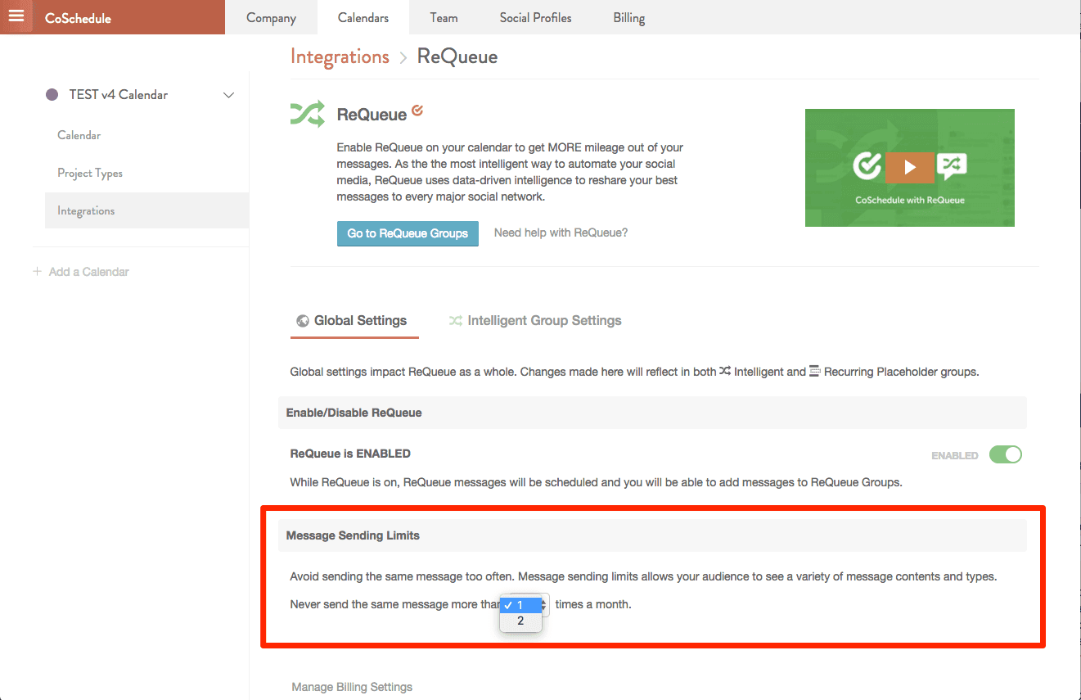
Task: Play the CoSchedule with ReQueue video
Action: click(910, 167)
